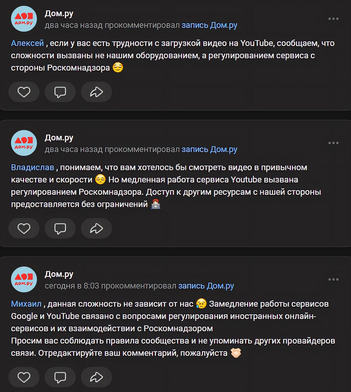
Task: Follow "запись Дом.ру" link in second post
Action: tap(209, 149)
